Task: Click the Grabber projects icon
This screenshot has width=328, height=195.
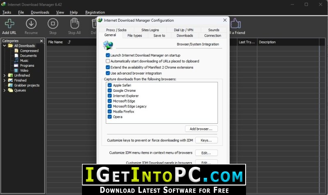Action: coord(11,85)
